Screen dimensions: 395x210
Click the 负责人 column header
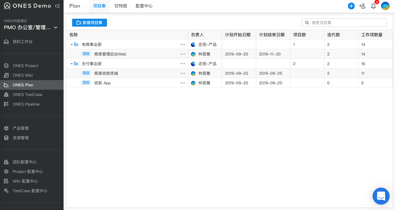(205, 35)
